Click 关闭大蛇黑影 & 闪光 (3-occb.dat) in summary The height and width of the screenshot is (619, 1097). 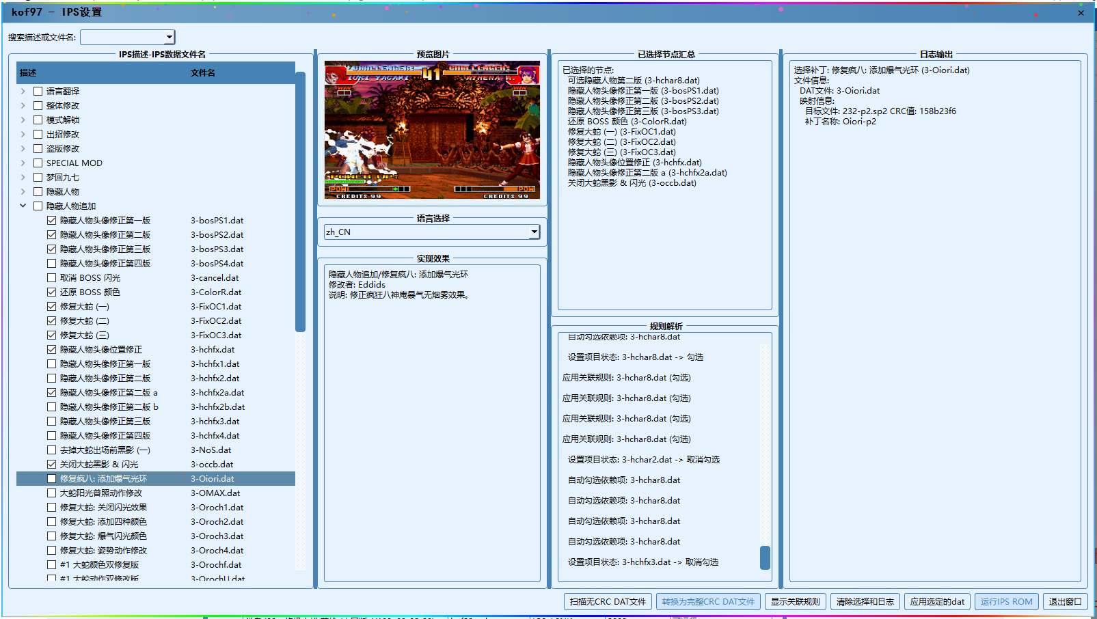tap(632, 182)
